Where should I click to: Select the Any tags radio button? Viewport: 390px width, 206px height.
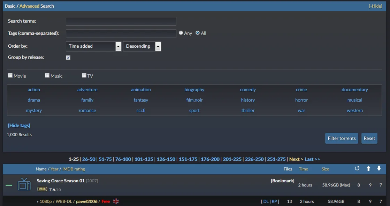pos(181,33)
